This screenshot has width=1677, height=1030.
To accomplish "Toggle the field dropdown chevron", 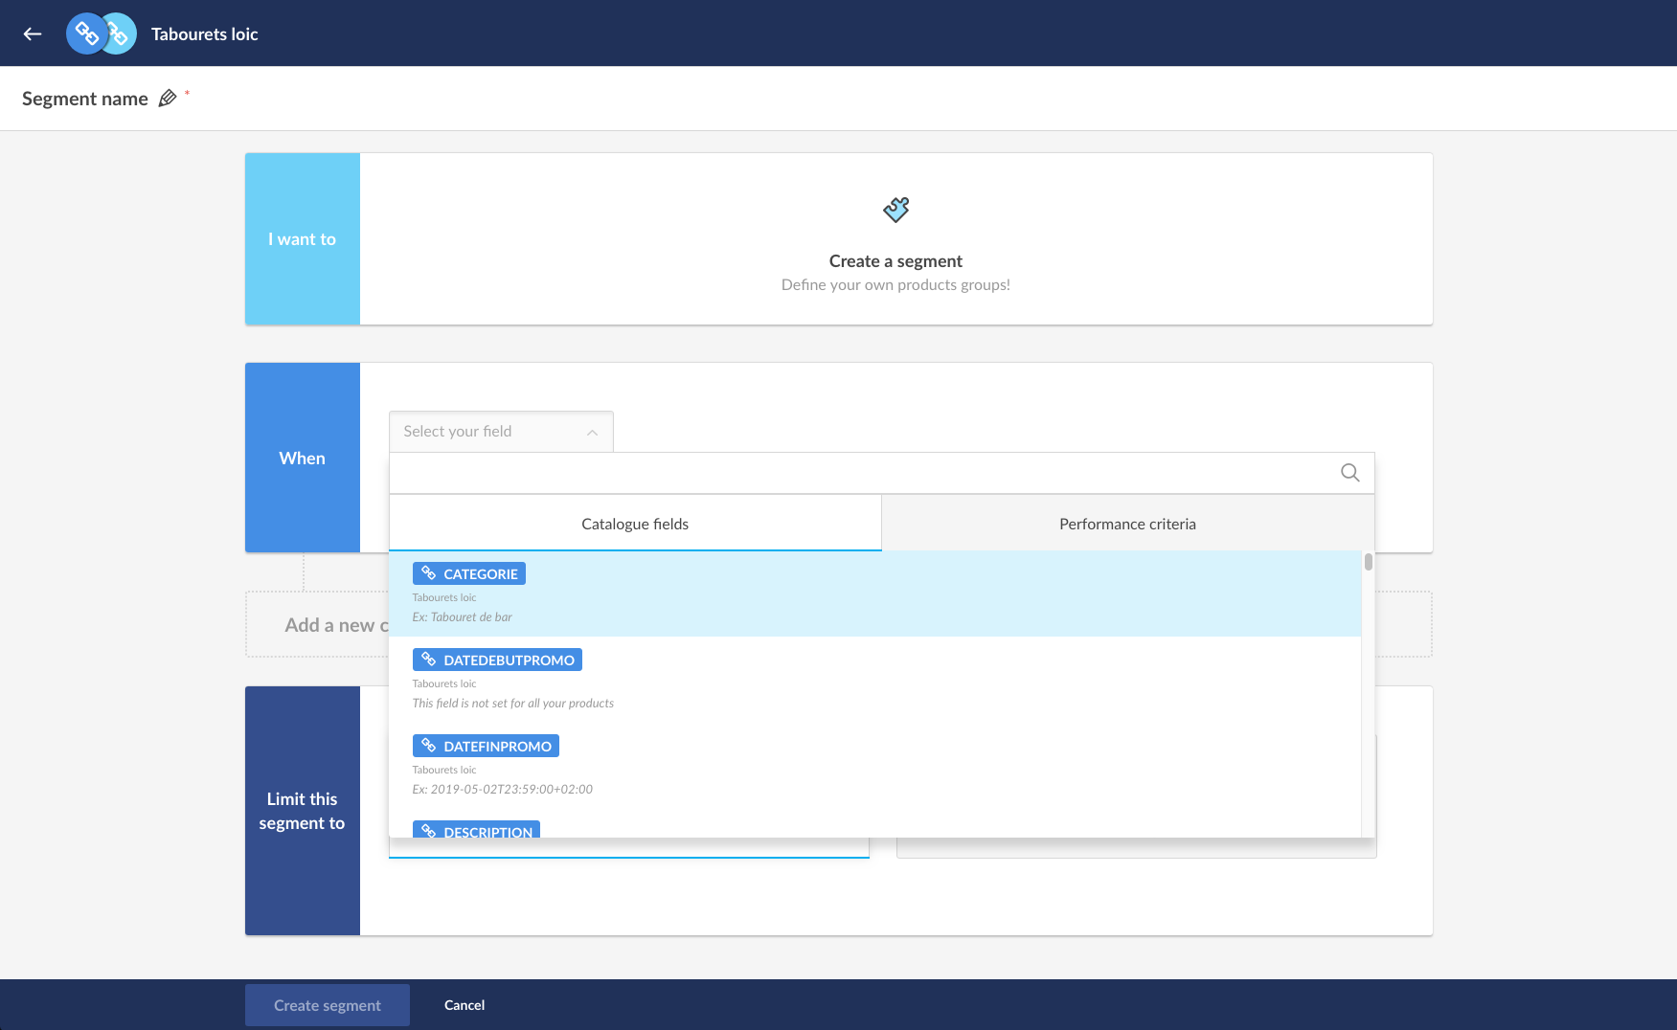I will (x=593, y=433).
